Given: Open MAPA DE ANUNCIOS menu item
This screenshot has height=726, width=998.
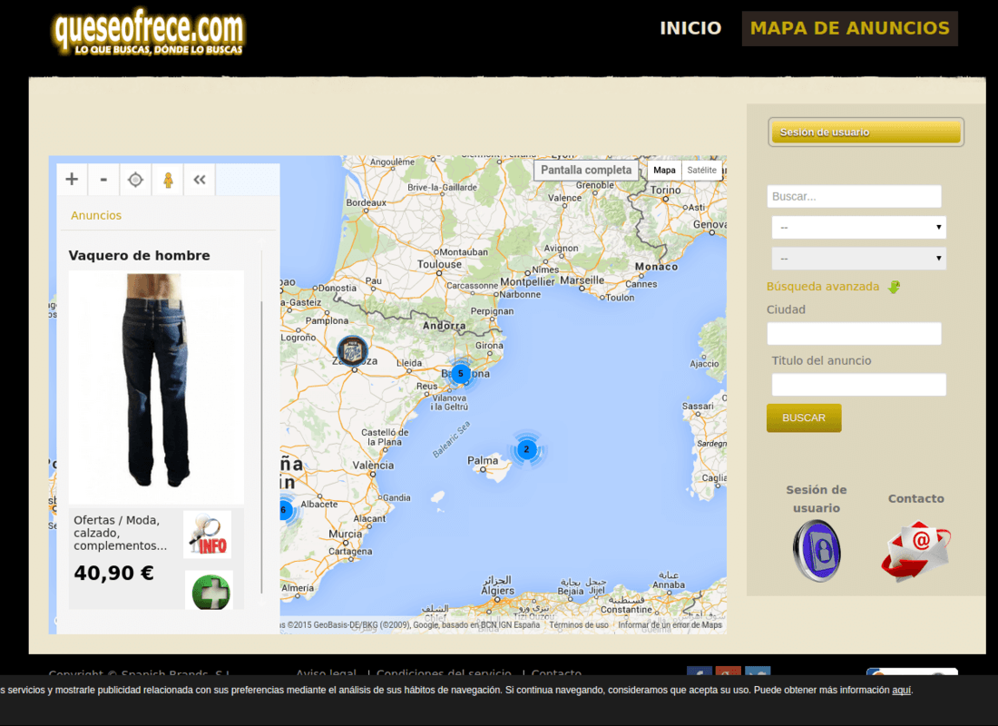Looking at the screenshot, I should click(850, 28).
